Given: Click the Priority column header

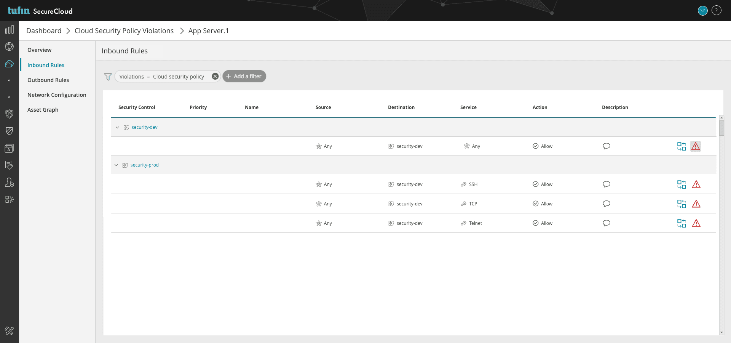Looking at the screenshot, I should pyautogui.click(x=198, y=107).
